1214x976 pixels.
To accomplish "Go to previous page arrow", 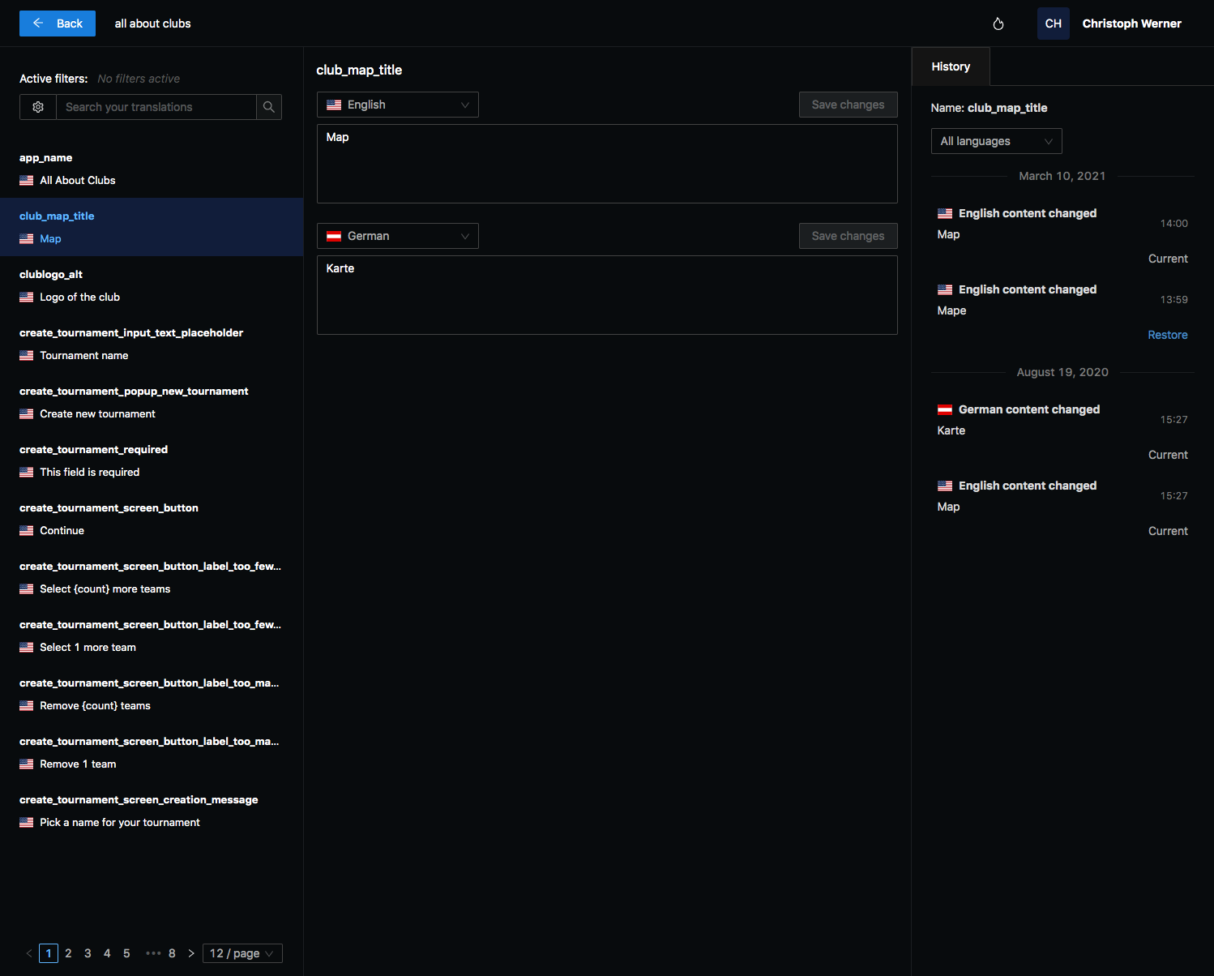I will 29,953.
